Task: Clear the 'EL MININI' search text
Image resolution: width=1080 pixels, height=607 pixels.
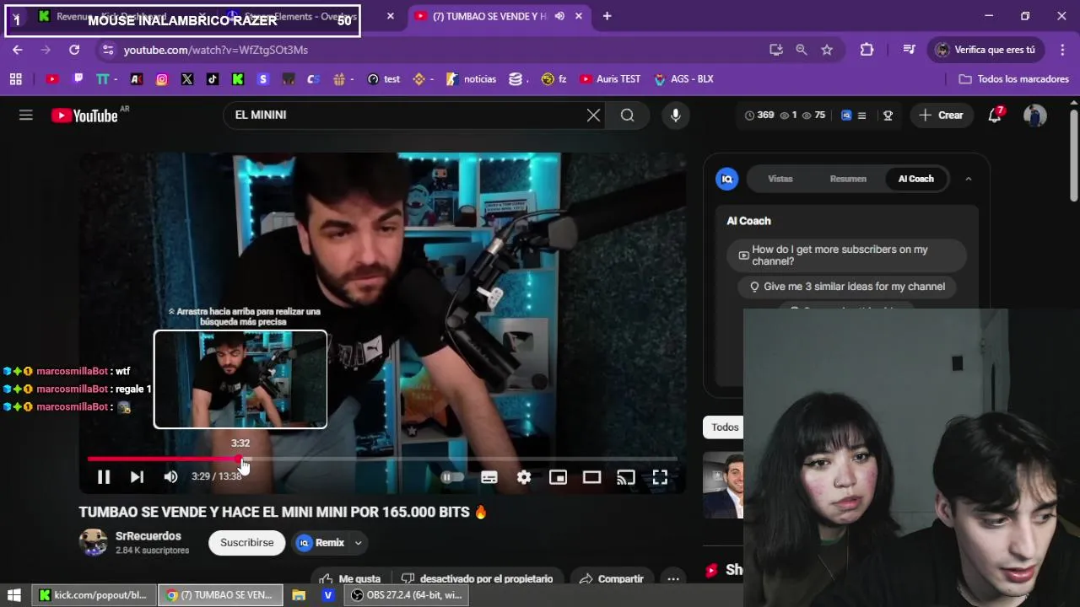Action: coord(594,115)
